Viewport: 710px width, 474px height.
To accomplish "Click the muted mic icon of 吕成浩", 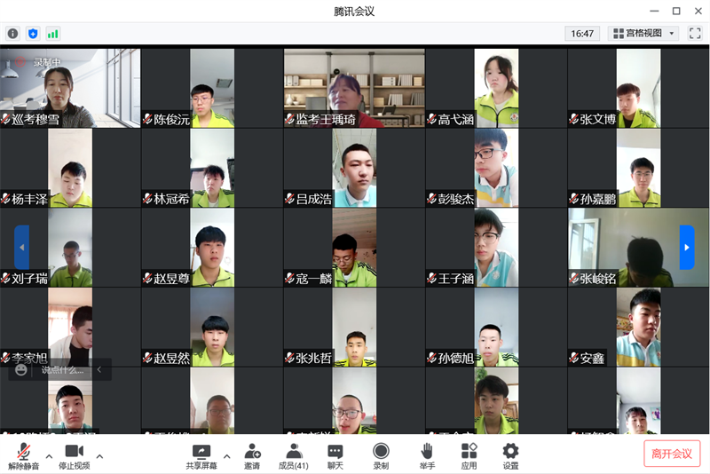I will click(290, 199).
